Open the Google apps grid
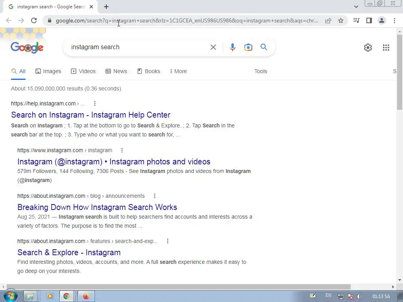Viewport: 403px width, 302px height. click(x=386, y=48)
